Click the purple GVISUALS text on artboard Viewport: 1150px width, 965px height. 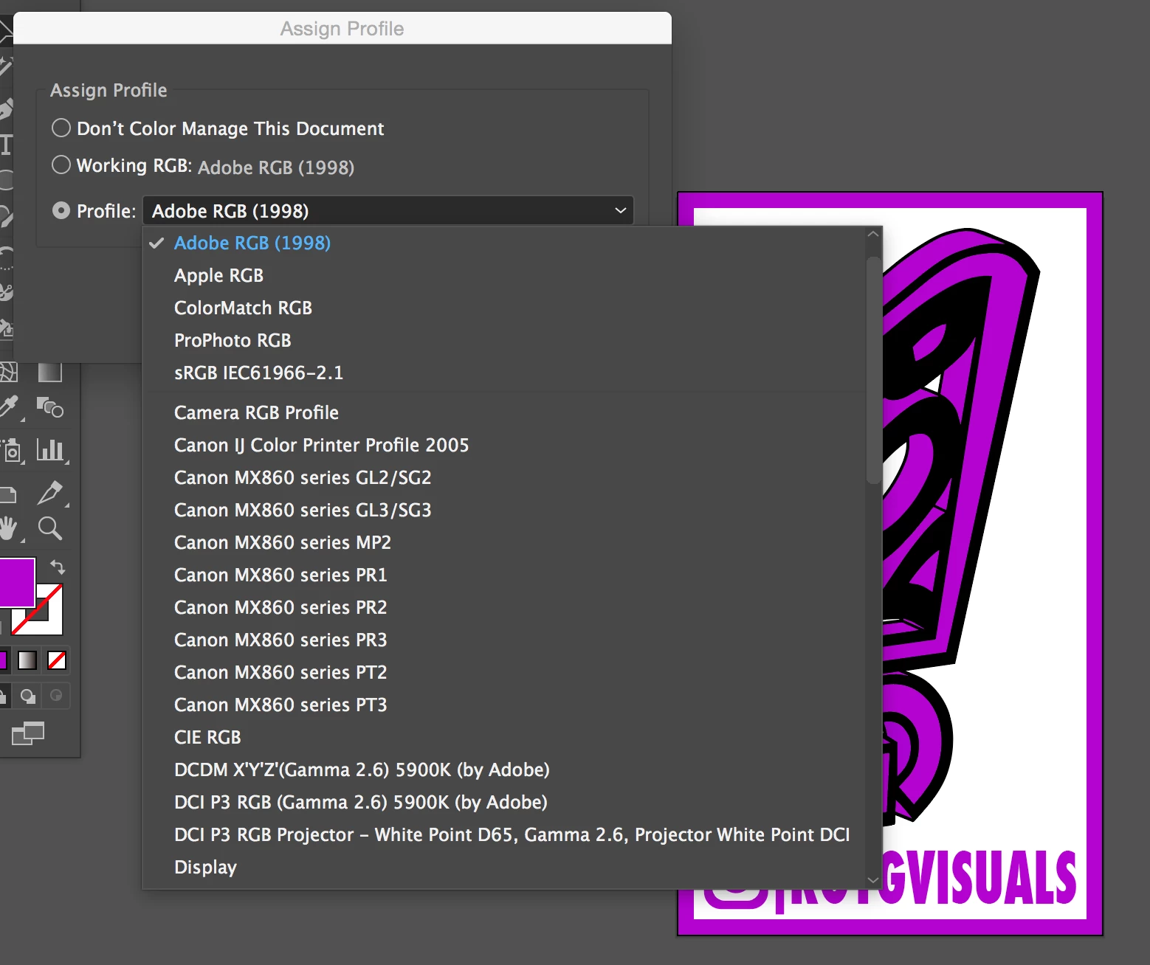pos(980,876)
